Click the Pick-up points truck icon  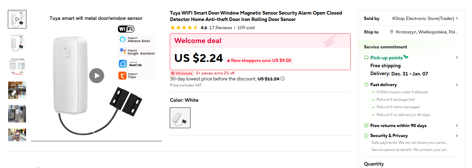[x=366, y=58]
